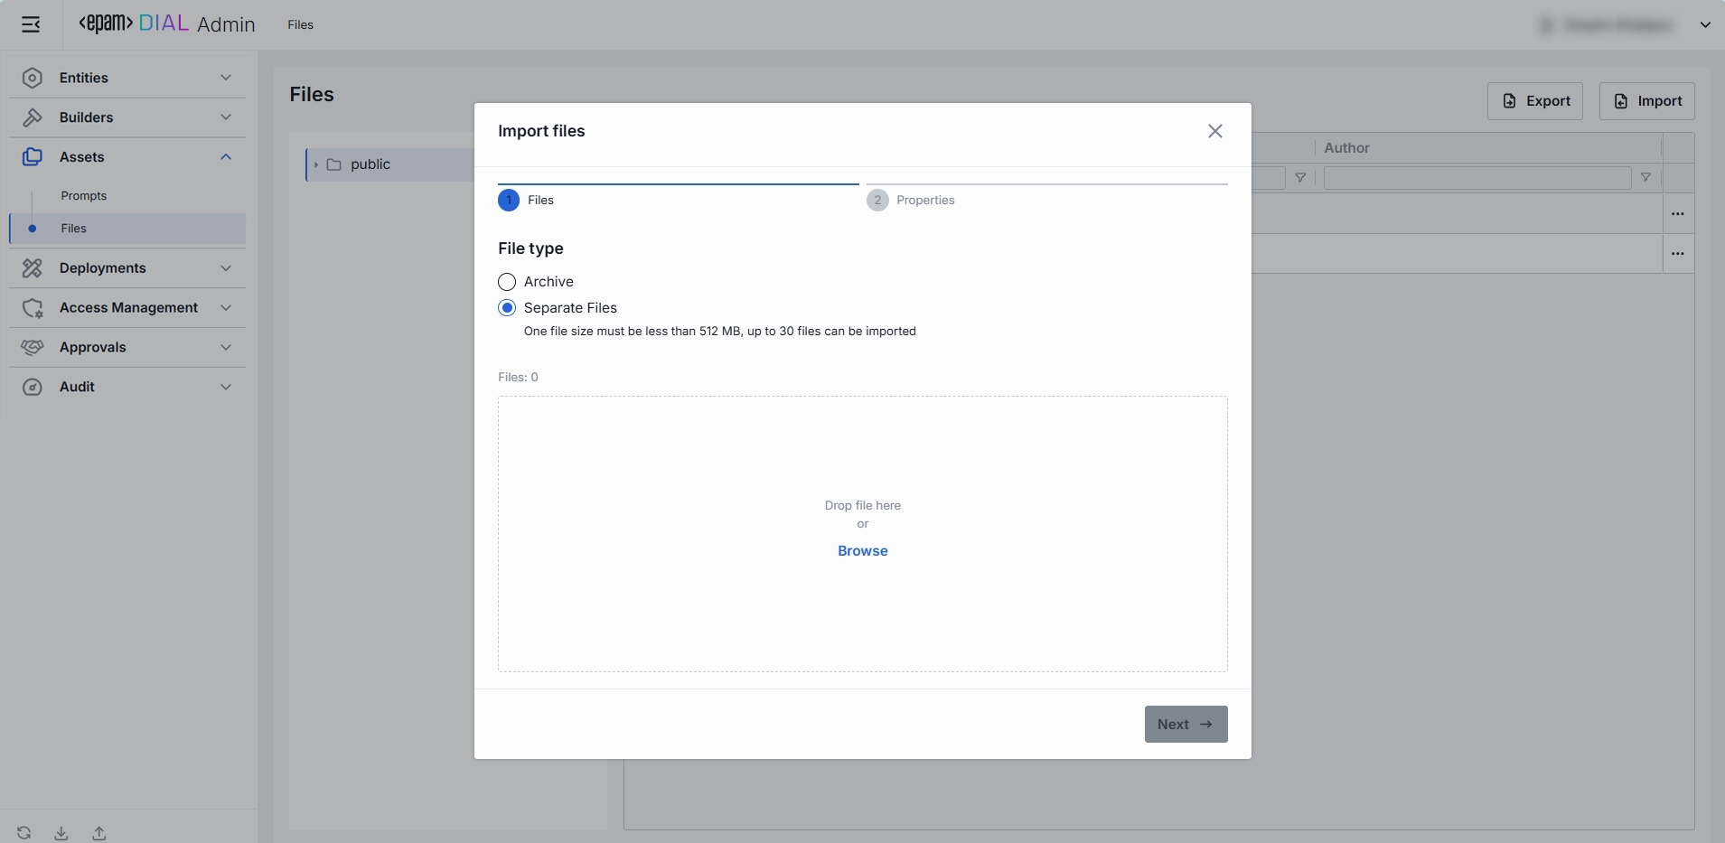
Task: Click the Audit compass icon
Action: (x=33, y=387)
